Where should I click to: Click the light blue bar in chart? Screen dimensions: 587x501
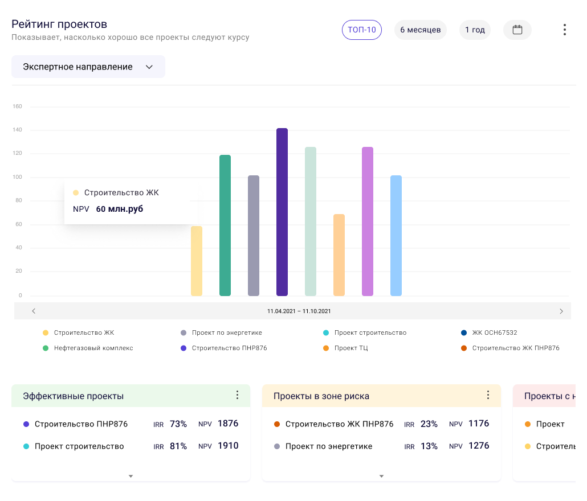396,236
